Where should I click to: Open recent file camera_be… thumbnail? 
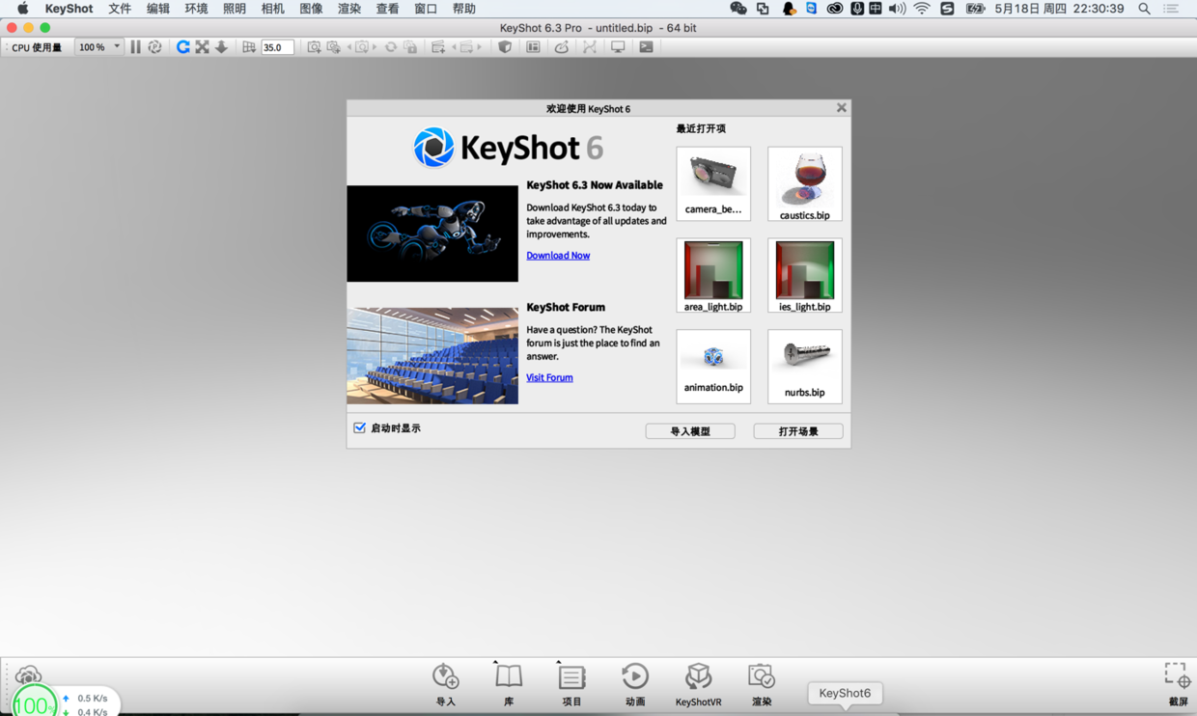713,183
